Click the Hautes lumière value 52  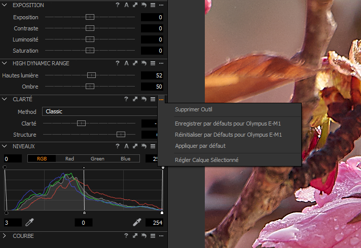(x=152, y=75)
